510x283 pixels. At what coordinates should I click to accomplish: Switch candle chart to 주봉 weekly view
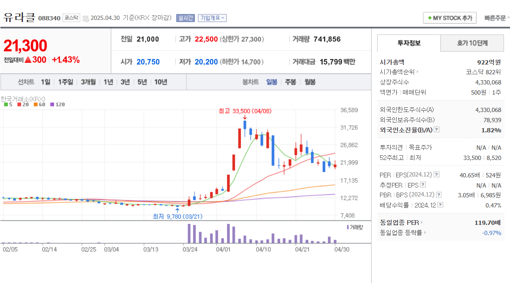(x=290, y=82)
